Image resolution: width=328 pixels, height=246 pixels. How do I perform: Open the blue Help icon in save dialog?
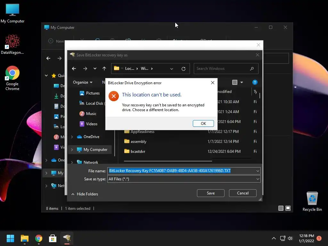pos(255,82)
